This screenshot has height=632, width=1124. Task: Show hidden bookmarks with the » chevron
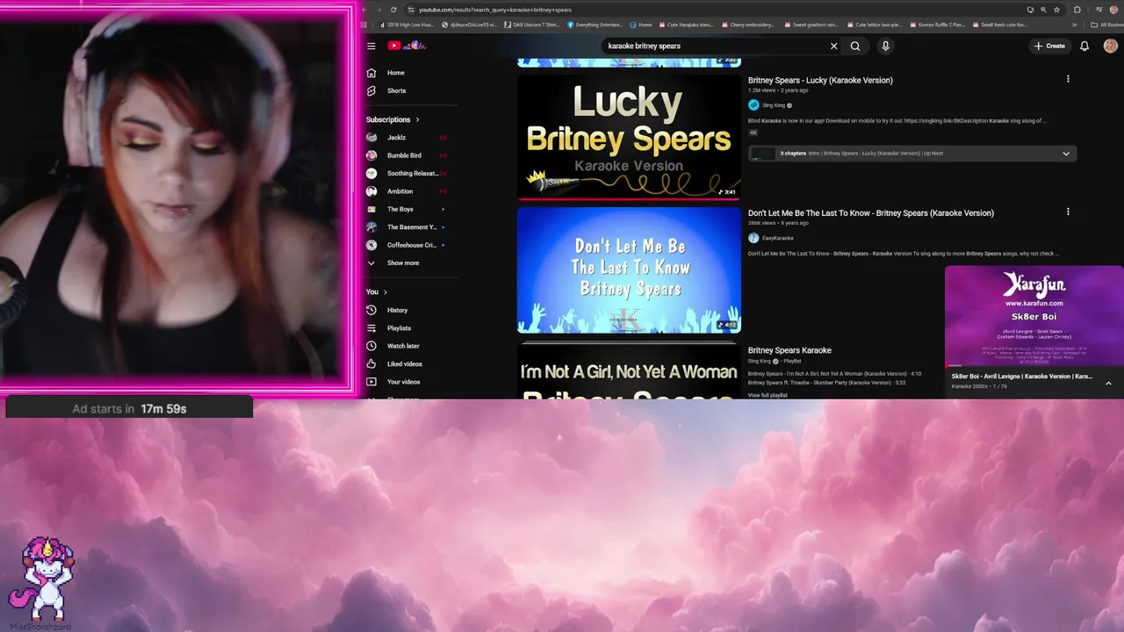tap(1075, 25)
